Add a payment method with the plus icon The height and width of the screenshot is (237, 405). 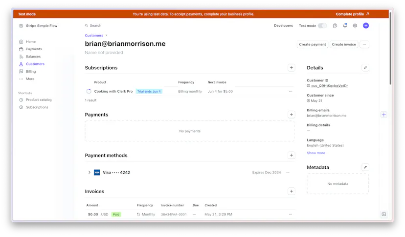pos(292,156)
